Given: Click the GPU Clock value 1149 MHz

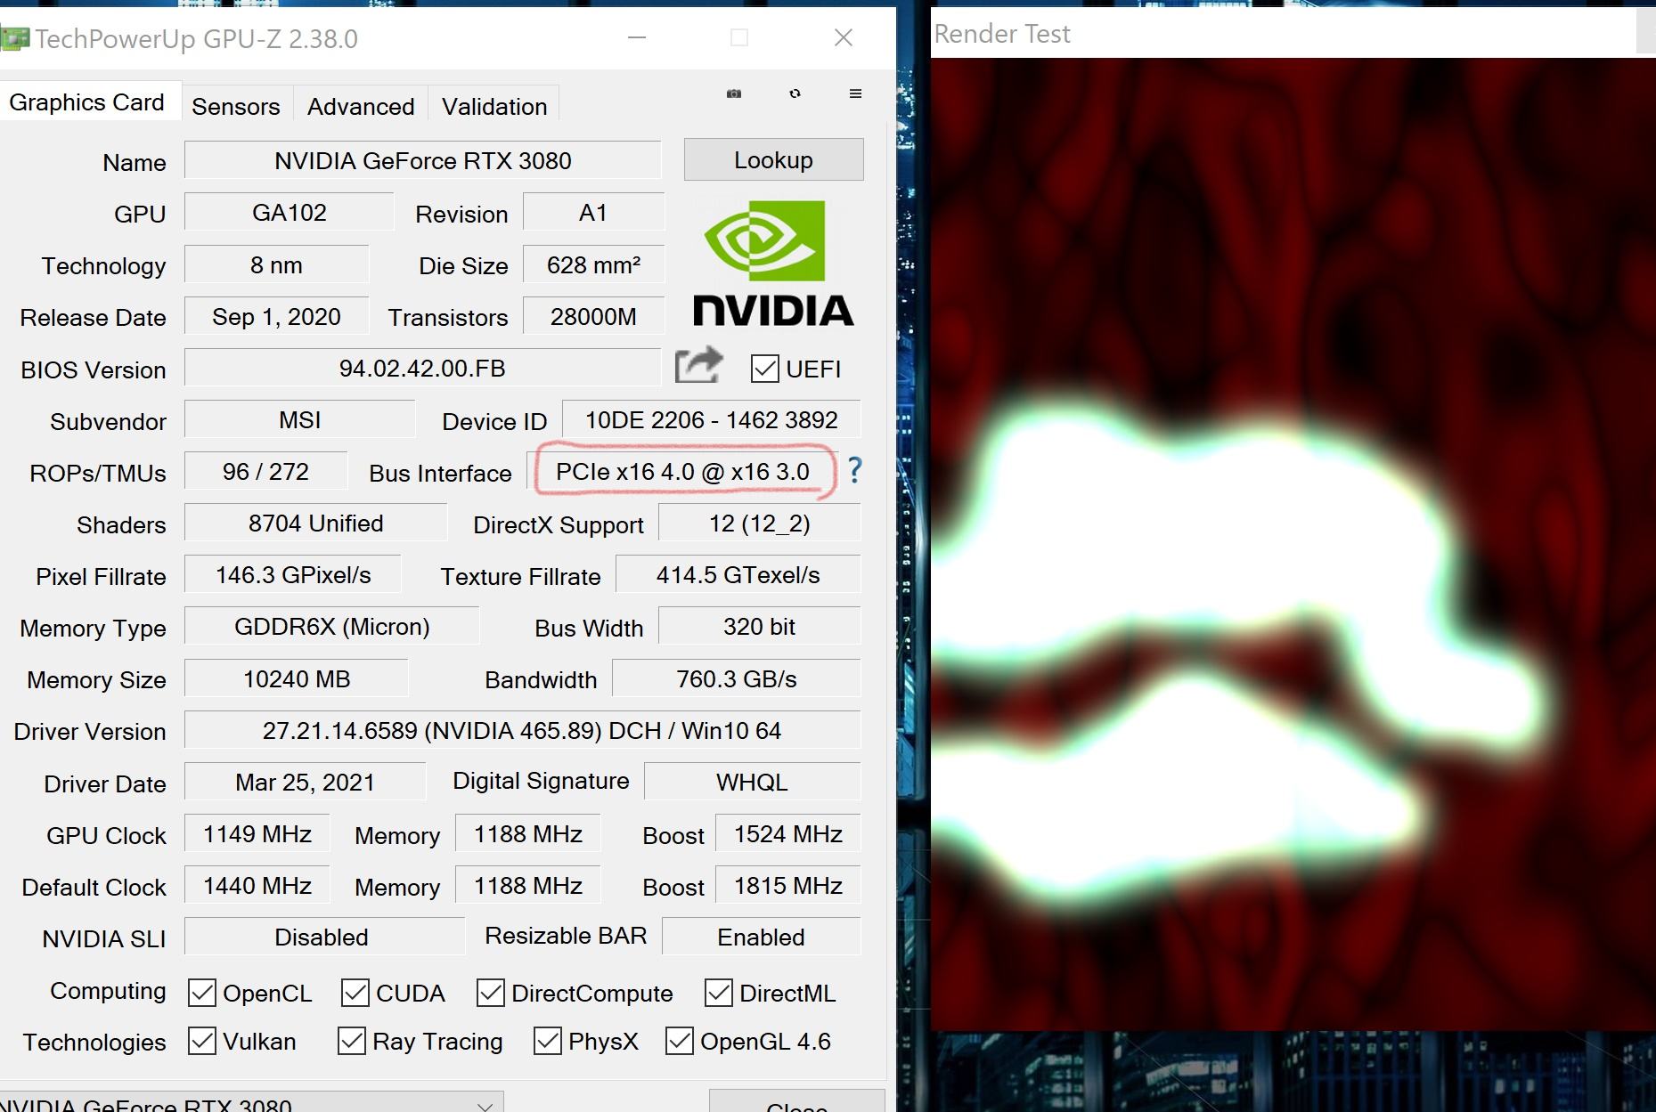Looking at the screenshot, I should pos(257,834).
